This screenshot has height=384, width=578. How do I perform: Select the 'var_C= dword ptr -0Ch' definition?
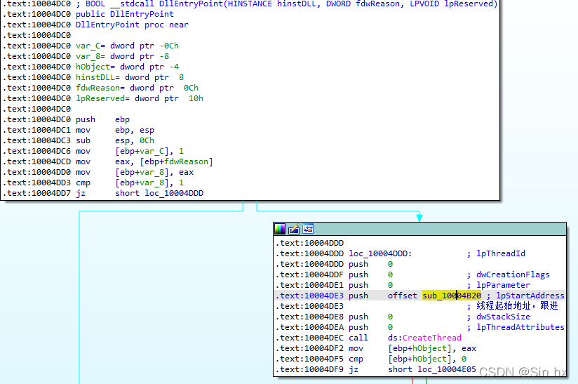tap(127, 46)
